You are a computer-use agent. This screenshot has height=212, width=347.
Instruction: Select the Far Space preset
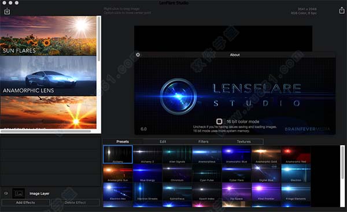[237, 191]
